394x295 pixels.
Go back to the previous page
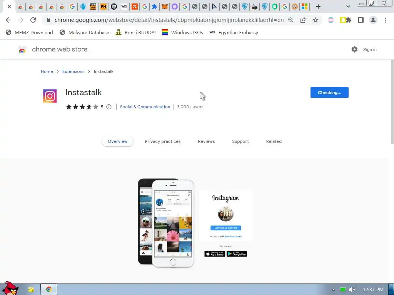(8, 20)
